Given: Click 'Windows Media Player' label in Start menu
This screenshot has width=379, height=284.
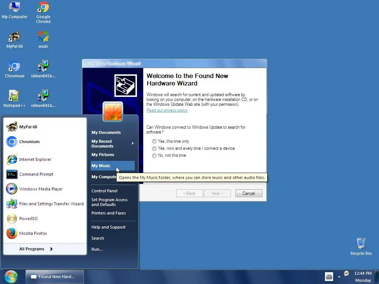Looking at the screenshot, I should (41, 189).
